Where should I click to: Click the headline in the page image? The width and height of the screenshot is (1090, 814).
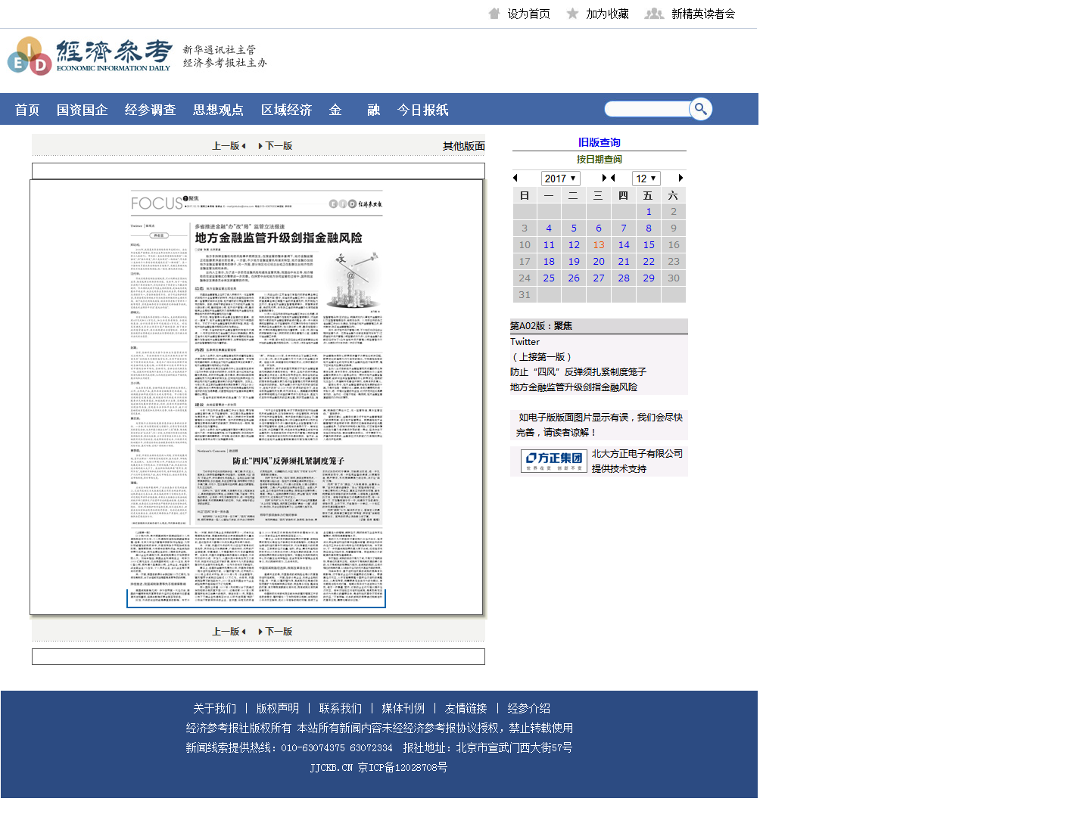(279, 238)
